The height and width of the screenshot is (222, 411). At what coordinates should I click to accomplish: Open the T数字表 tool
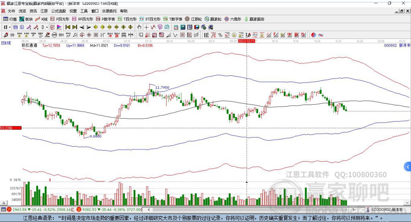coord(173,19)
